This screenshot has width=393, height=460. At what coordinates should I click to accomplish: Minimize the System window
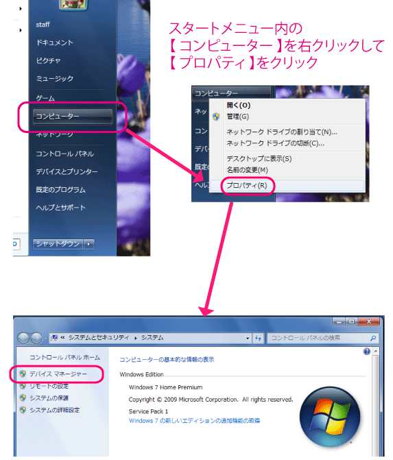[x=339, y=322]
